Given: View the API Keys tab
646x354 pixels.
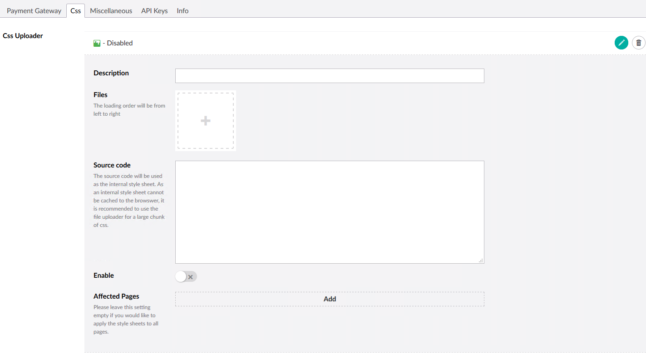Looking at the screenshot, I should click(154, 10).
